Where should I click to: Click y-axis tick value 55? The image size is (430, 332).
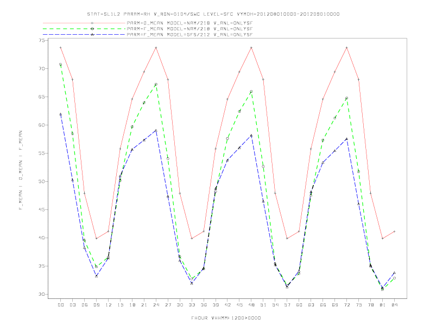click(x=42, y=153)
